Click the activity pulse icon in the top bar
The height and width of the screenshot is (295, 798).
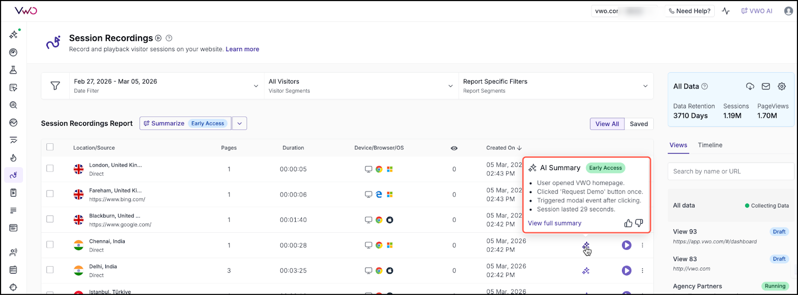tap(726, 11)
